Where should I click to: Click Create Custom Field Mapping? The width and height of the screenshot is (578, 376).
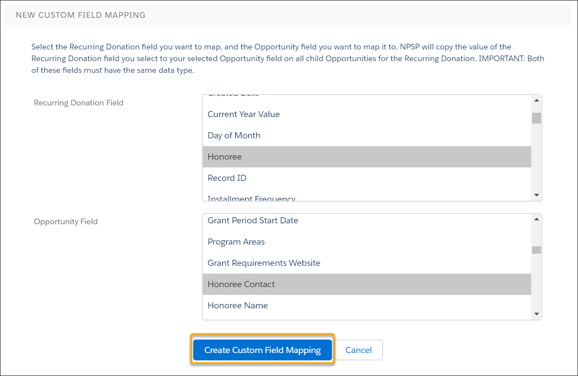click(263, 350)
